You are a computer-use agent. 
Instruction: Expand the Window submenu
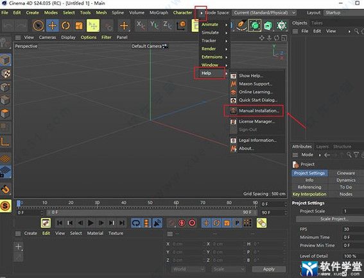pyautogui.click(x=214, y=65)
